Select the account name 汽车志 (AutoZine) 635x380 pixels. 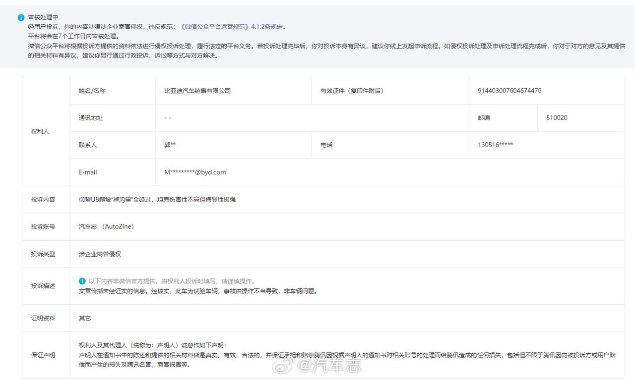(x=106, y=227)
